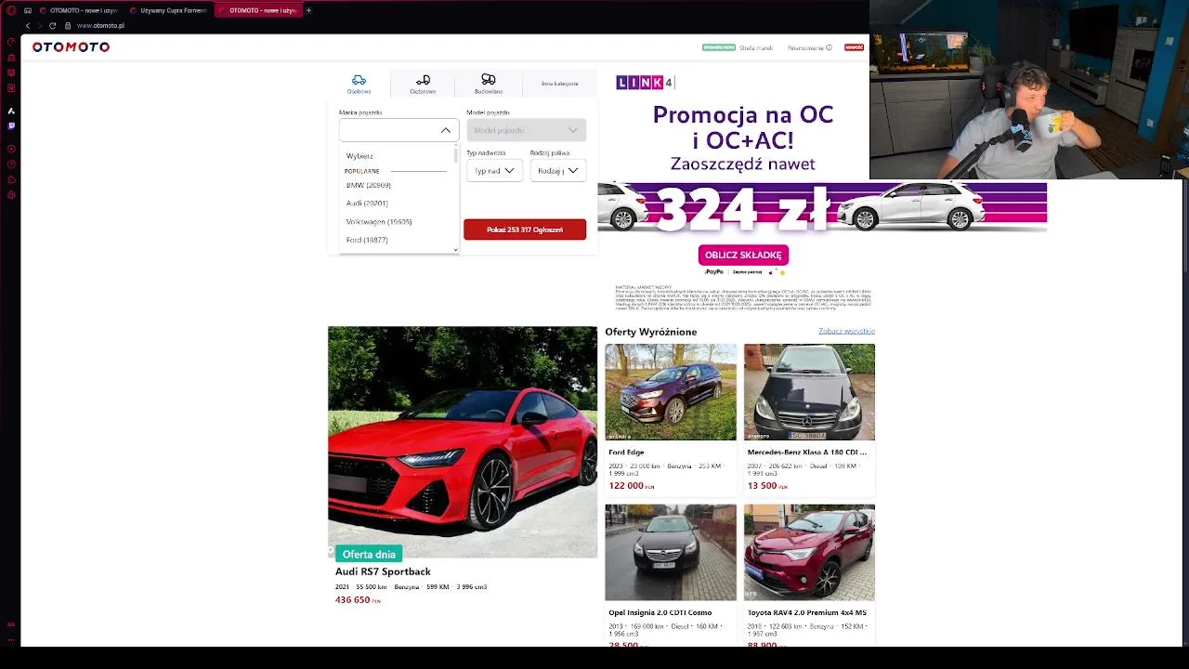Select BMW (20909) from the brand list
Viewport: 1189px width, 669px height.
click(369, 185)
